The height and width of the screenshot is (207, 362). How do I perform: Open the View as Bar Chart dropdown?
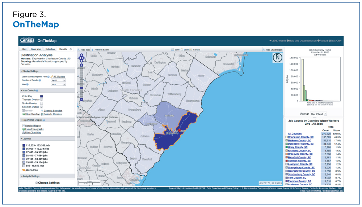click(318, 114)
